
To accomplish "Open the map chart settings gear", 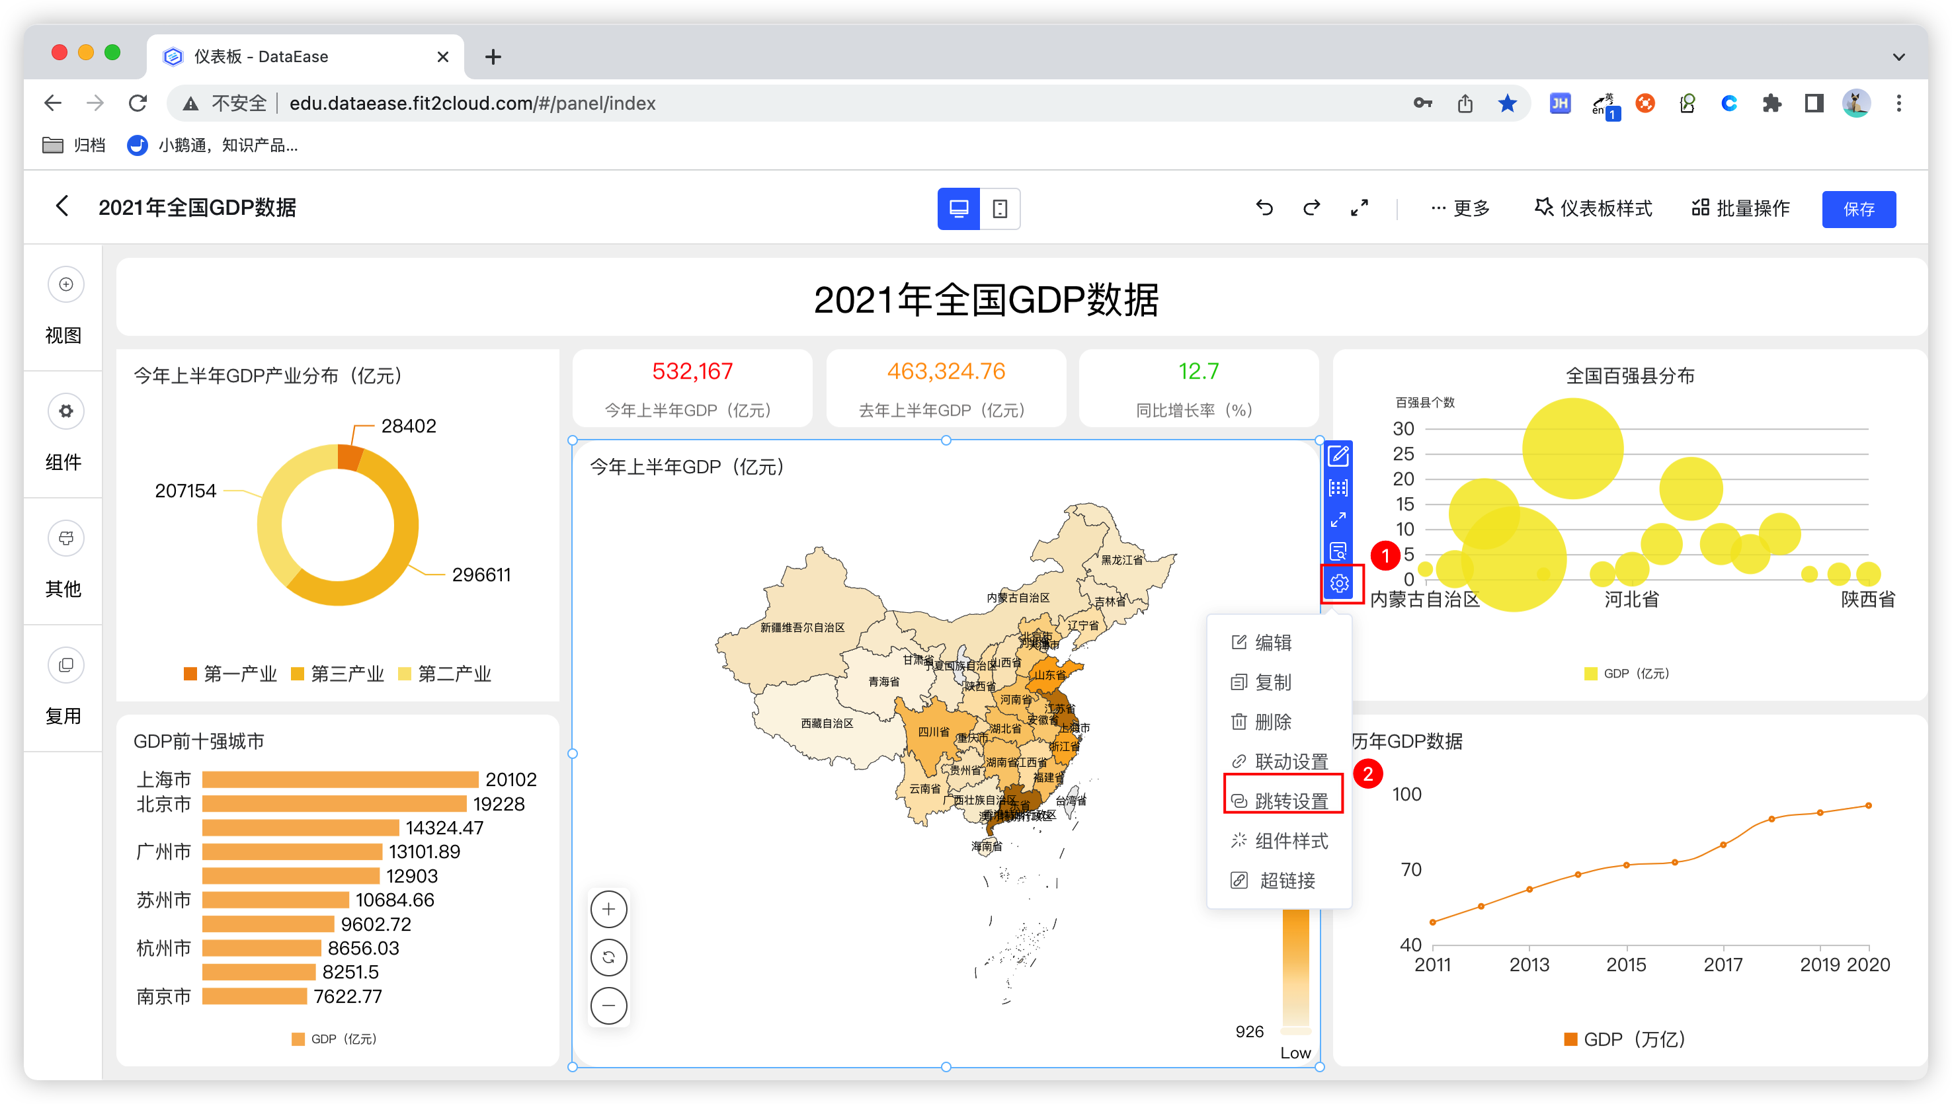I will (1339, 583).
